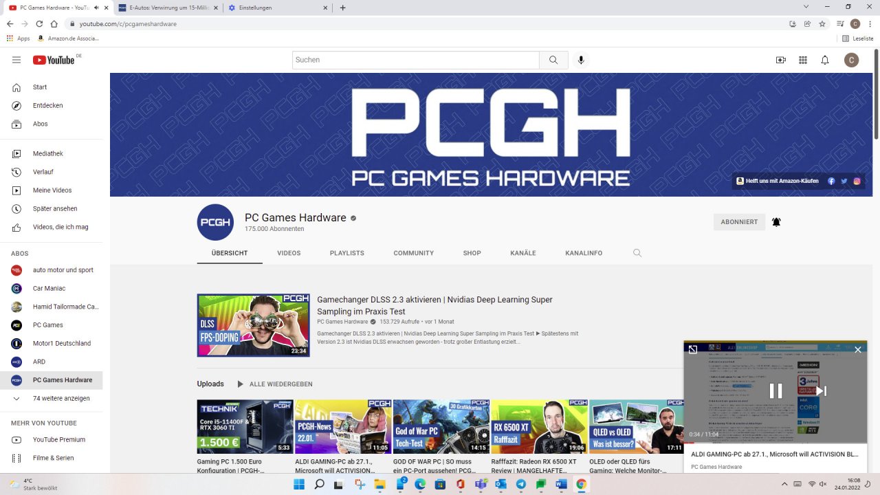The image size is (880, 495).
Task: Click the miniplayer progress bar
Action: pos(775,442)
